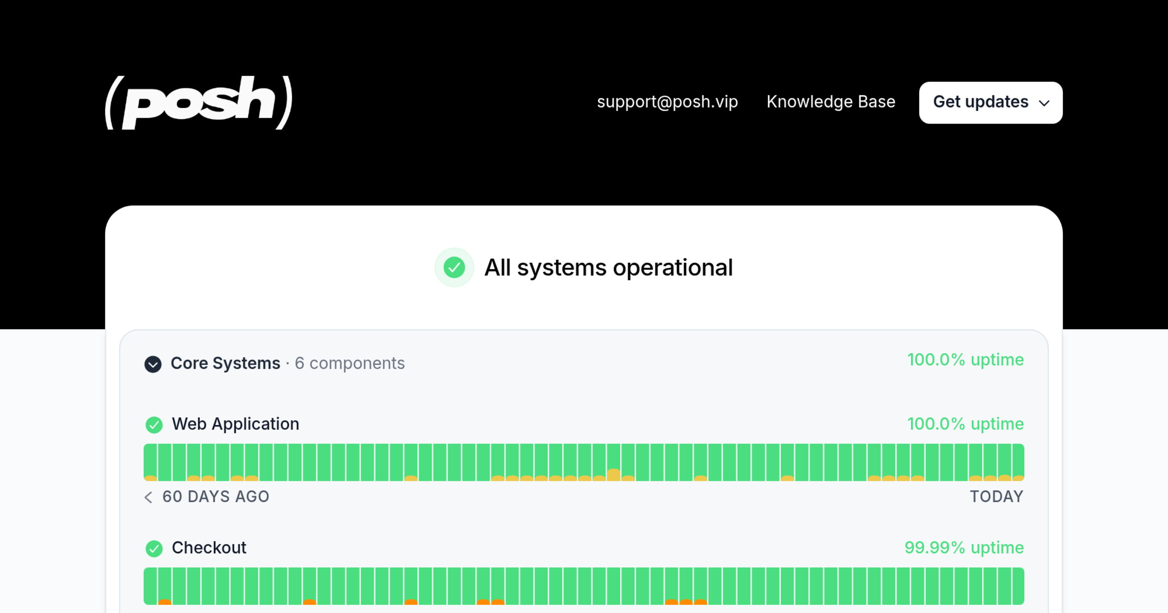Select the last day bar in Web Application timeline

(x=1018, y=462)
